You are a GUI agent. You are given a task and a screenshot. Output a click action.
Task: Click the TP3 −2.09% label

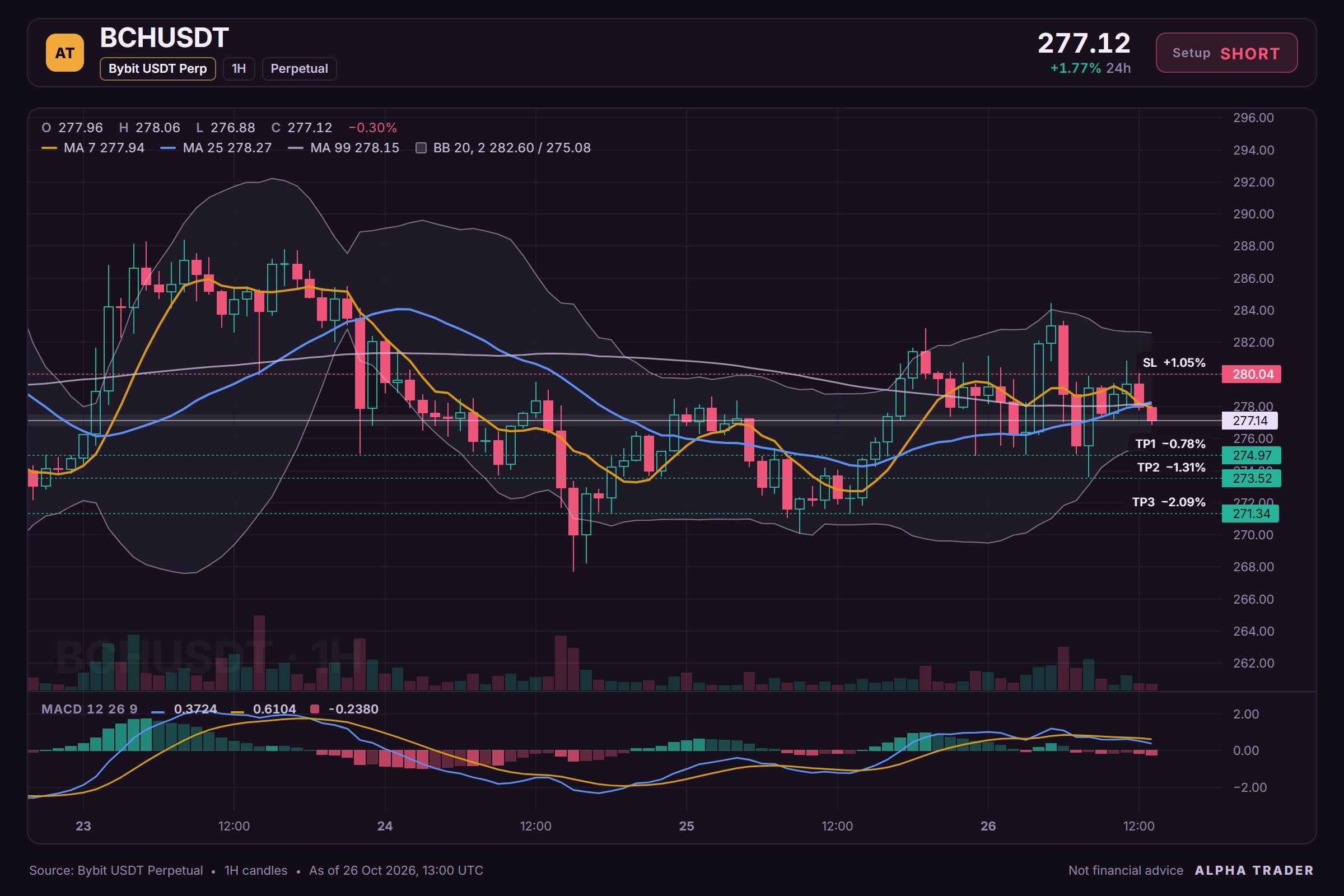coord(1169,502)
